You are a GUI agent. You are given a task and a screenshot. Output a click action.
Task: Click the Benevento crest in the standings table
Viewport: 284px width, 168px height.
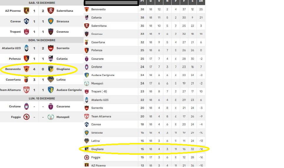[87, 9]
